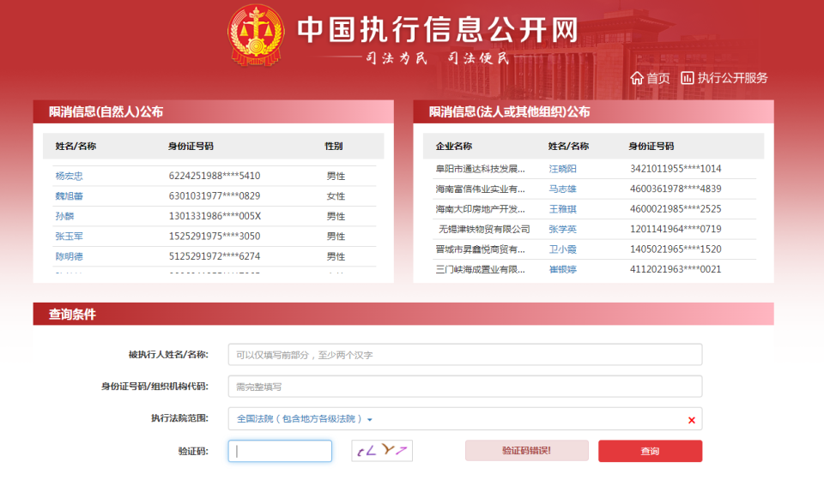Image resolution: width=824 pixels, height=492 pixels.
Task: Open legal representative 卫小霞 link
Action: pos(562,249)
